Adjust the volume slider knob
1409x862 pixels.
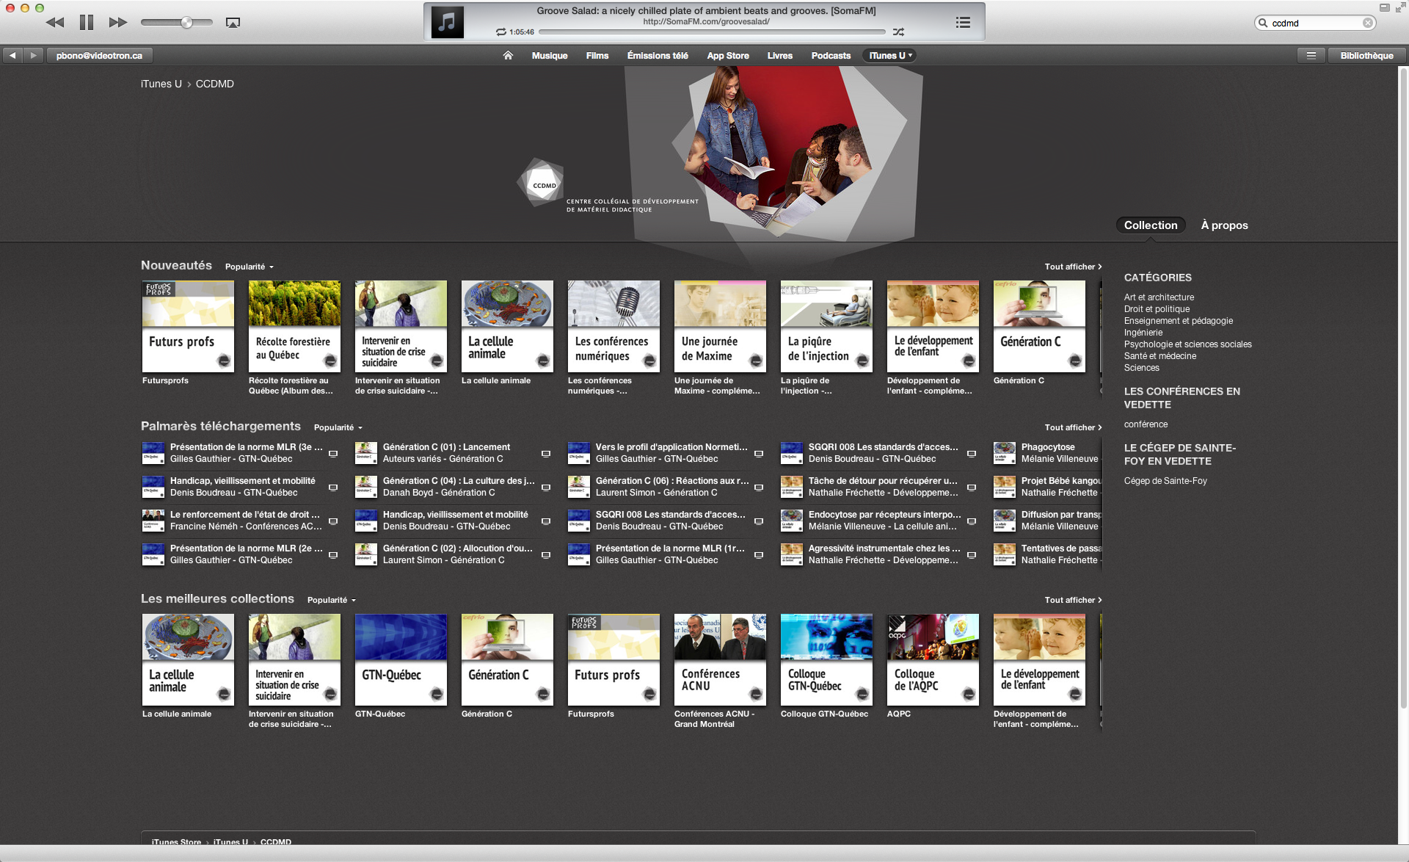(187, 22)
